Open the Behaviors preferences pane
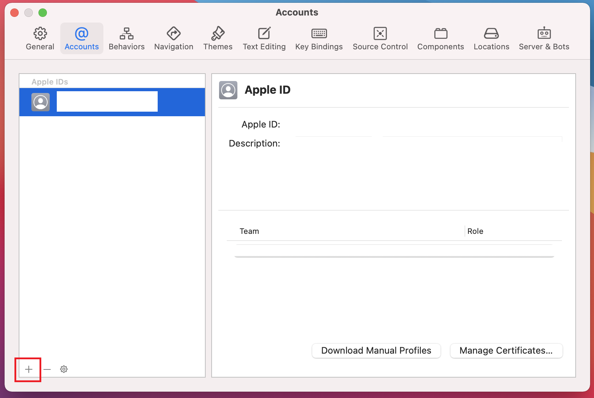 pos(127,38)
